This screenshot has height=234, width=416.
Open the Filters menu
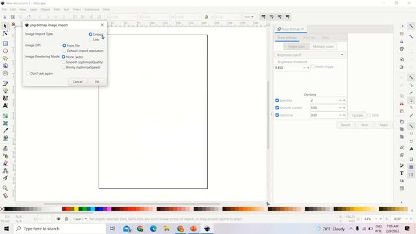(x=77, y=9)
